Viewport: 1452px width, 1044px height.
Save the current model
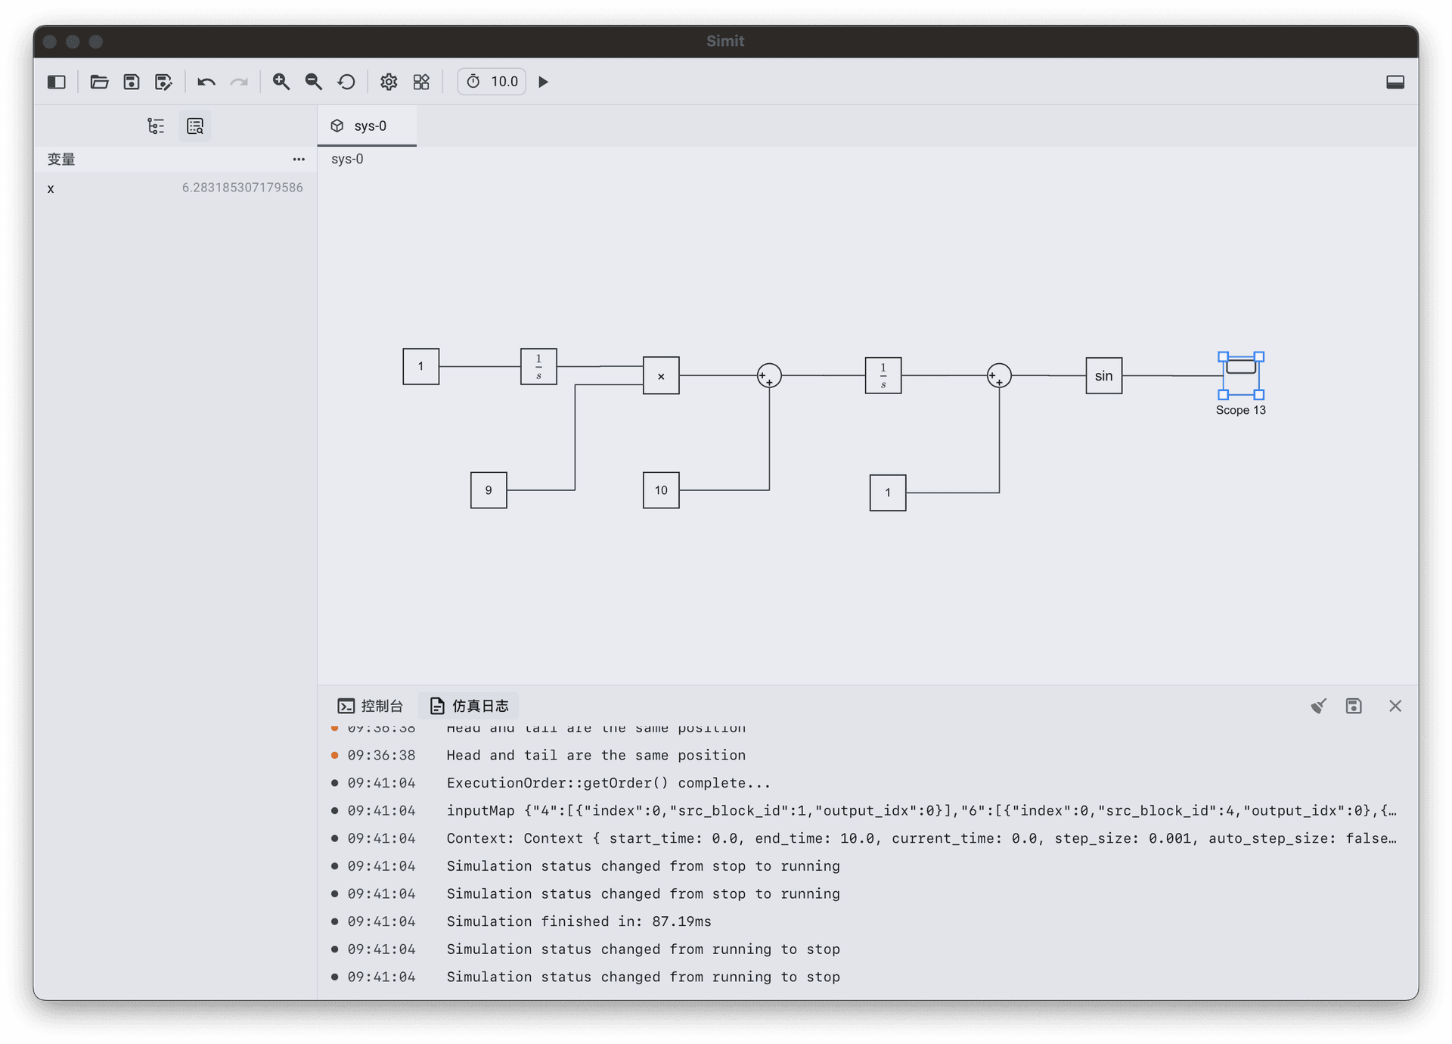[131, 82]
